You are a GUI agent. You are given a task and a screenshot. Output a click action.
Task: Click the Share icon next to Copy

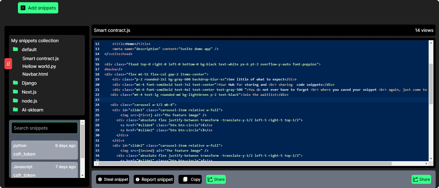[x=210, y=179]
